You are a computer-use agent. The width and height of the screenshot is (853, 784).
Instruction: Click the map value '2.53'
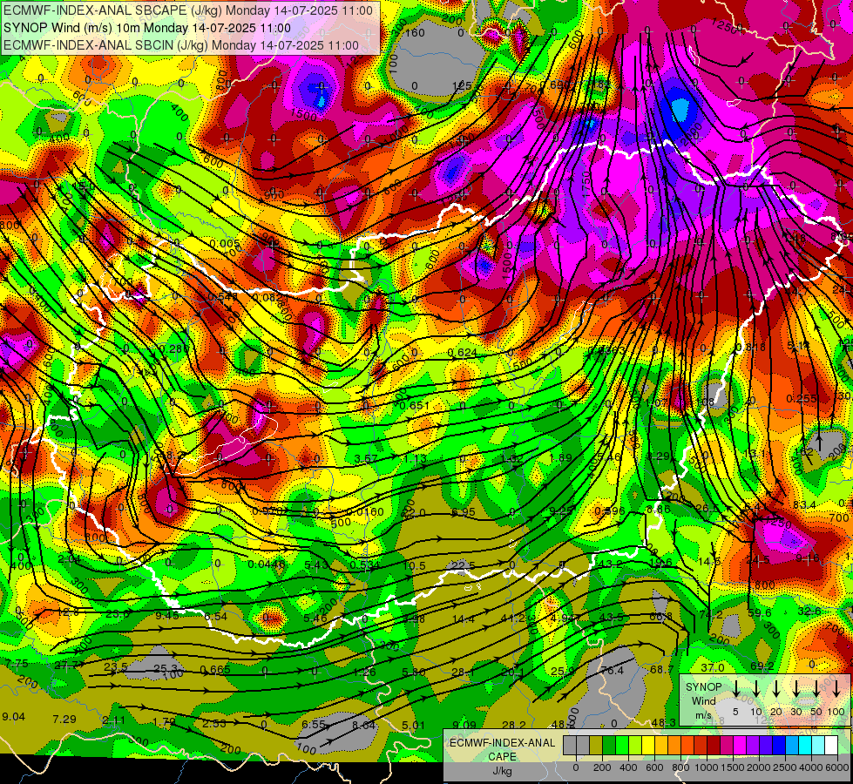(213, 724)
